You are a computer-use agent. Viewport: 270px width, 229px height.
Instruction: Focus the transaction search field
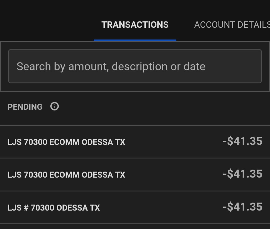tap(135, 66)
